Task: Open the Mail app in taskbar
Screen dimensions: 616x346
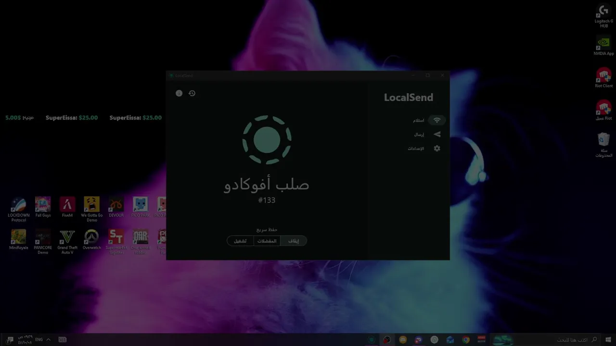Action: click(x=450, y=340)
